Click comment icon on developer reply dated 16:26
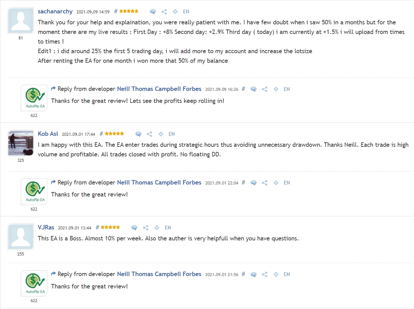This screenshot has height=309, width=414. click(x=254, y=89)
